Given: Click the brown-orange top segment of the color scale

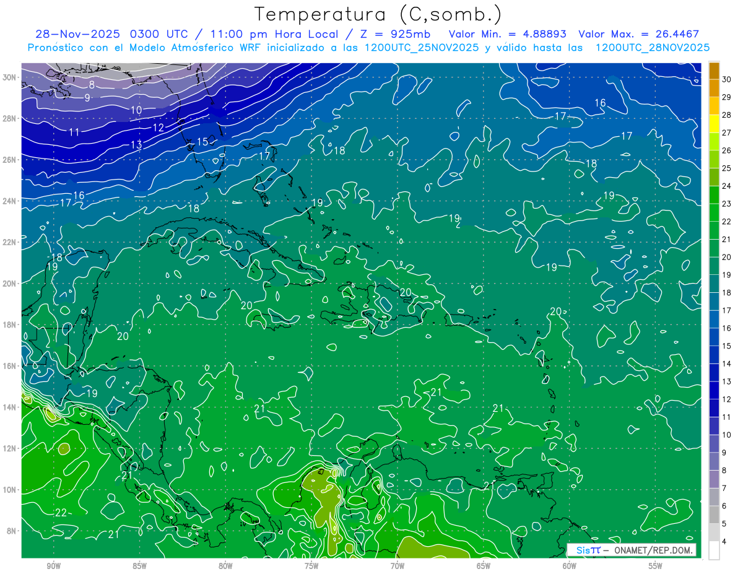Looking at the screenshot, I should point(714,71).
